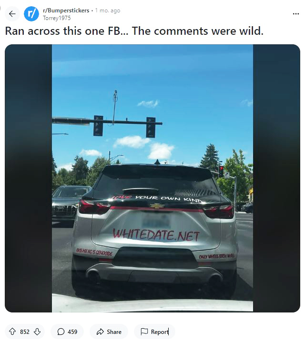Click the blurred left border of the image
Viewport: 305px width, 342px height.
pyautogui.click(x=29, y=178)
